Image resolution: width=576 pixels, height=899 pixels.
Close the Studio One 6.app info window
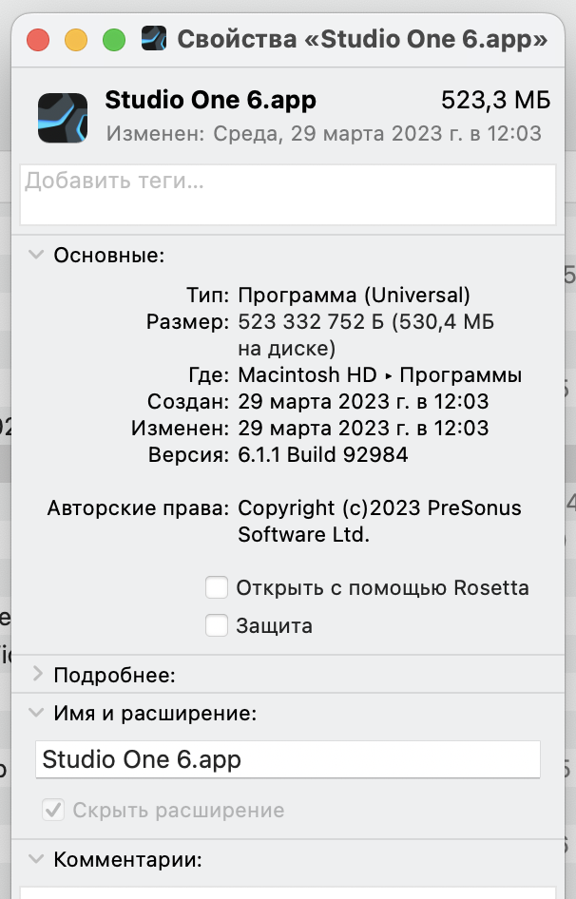coord(38,40)
